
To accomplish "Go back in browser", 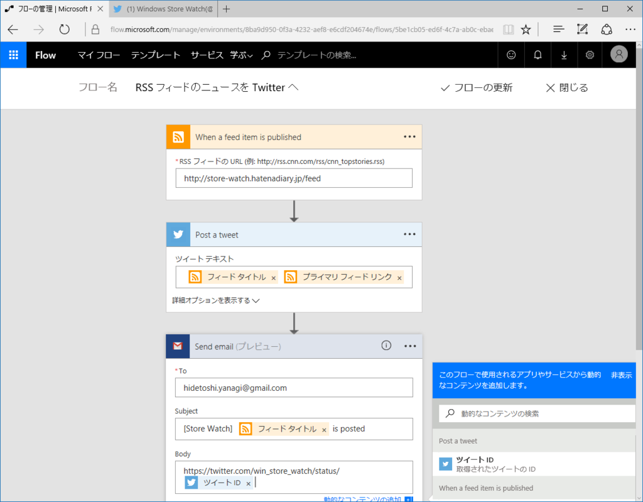I will [13, 30].
